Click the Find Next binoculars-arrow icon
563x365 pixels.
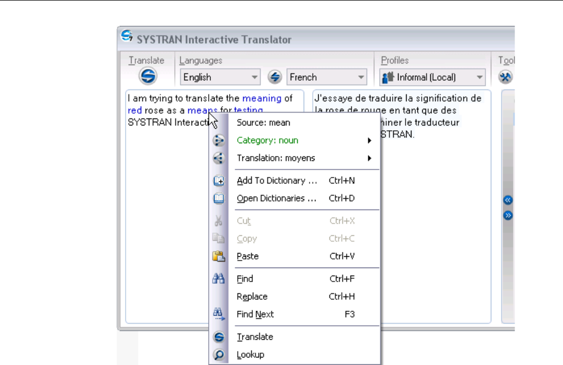tap(218, 314)
